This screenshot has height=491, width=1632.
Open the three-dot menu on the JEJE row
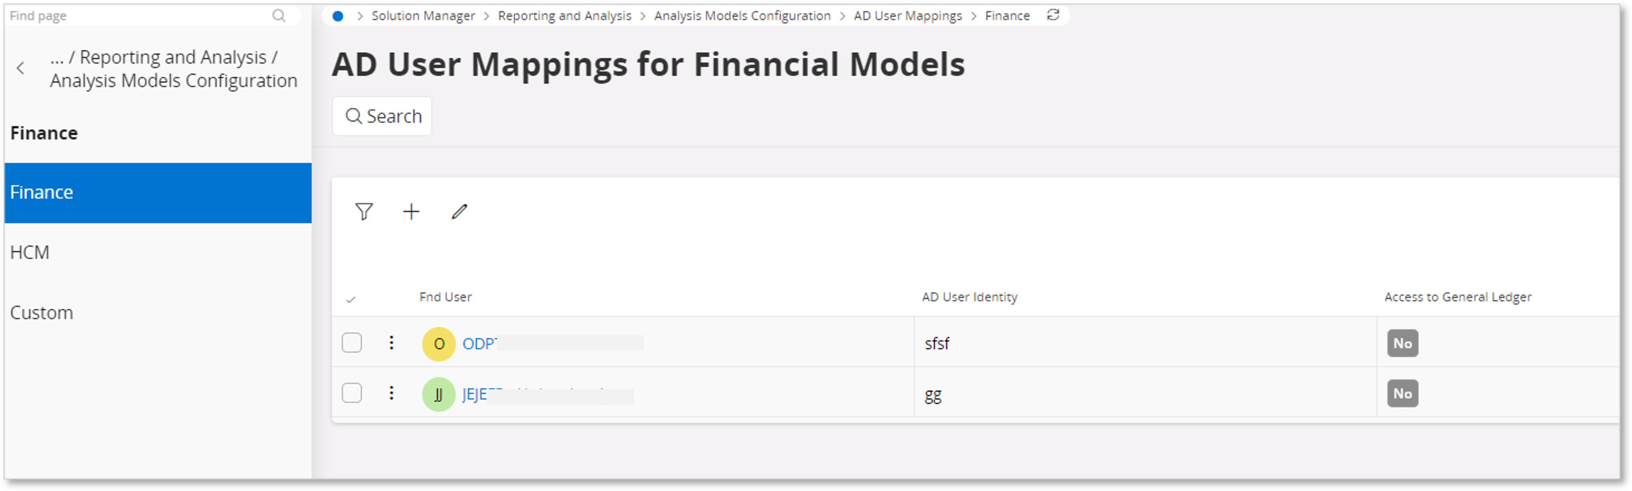(x=392, y=393)
